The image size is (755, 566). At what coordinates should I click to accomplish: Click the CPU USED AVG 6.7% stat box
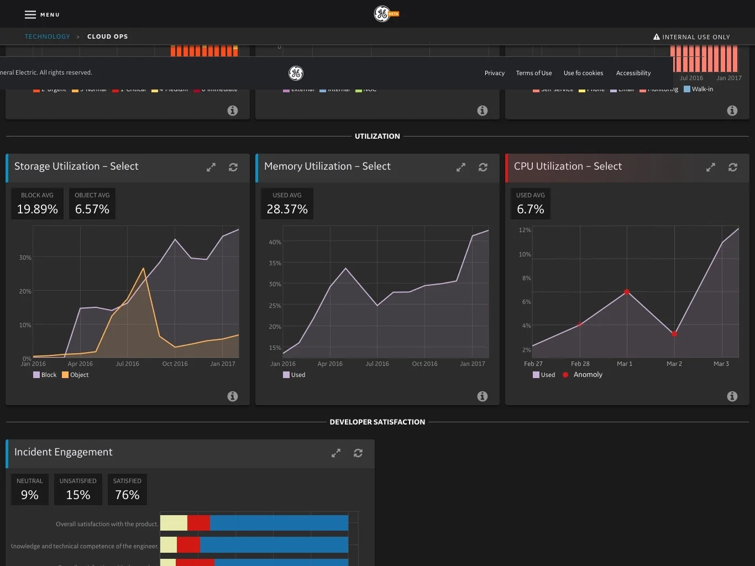click(x=531, y=203)
